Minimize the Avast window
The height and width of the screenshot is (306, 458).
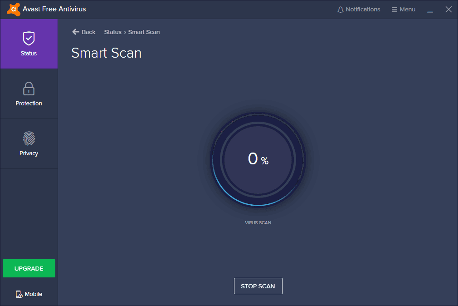(430, 10)
